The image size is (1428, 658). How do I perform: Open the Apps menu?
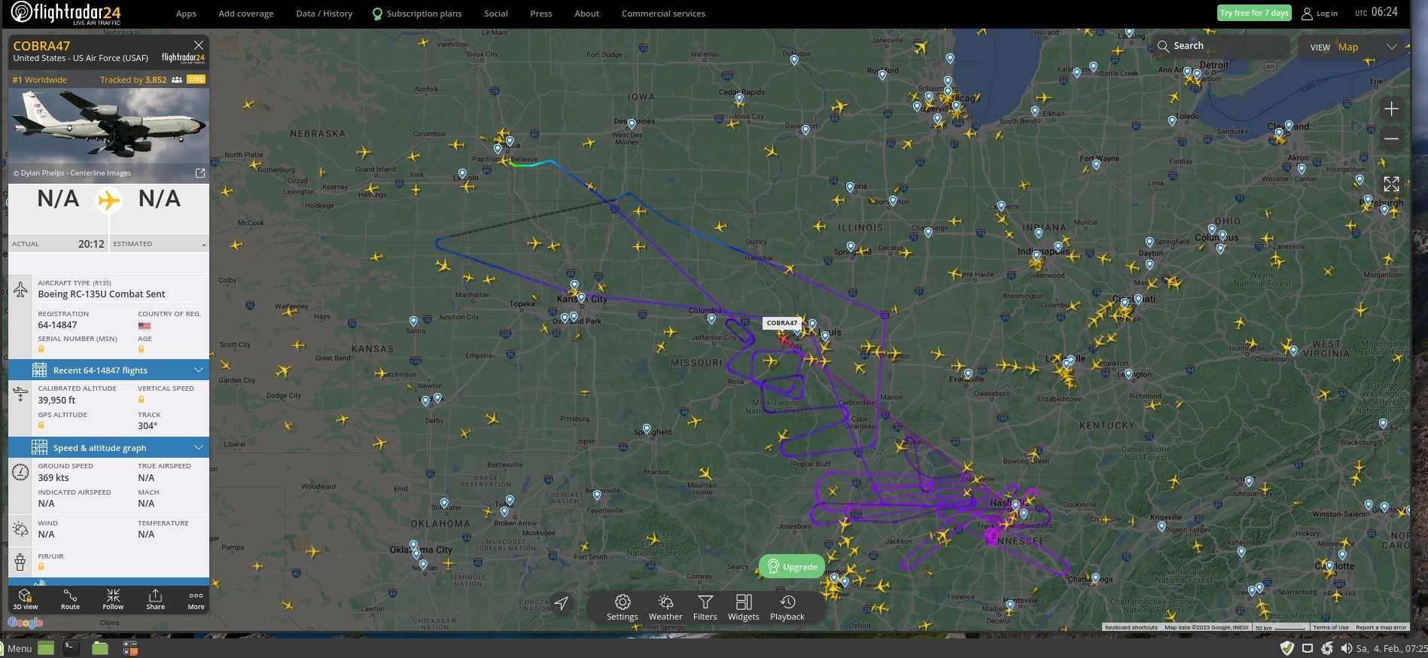[x=186, y=14]
